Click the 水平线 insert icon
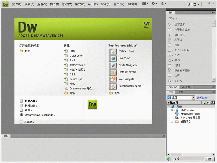 click(169, 40)
